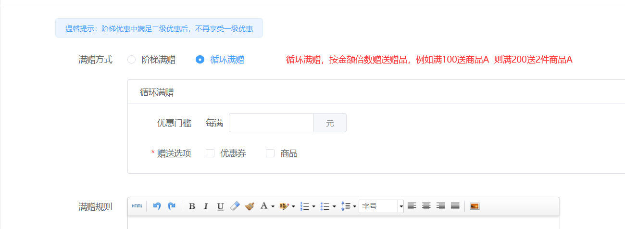Click the 元 unit suffix
625x229 pixels.
[330, 123]
